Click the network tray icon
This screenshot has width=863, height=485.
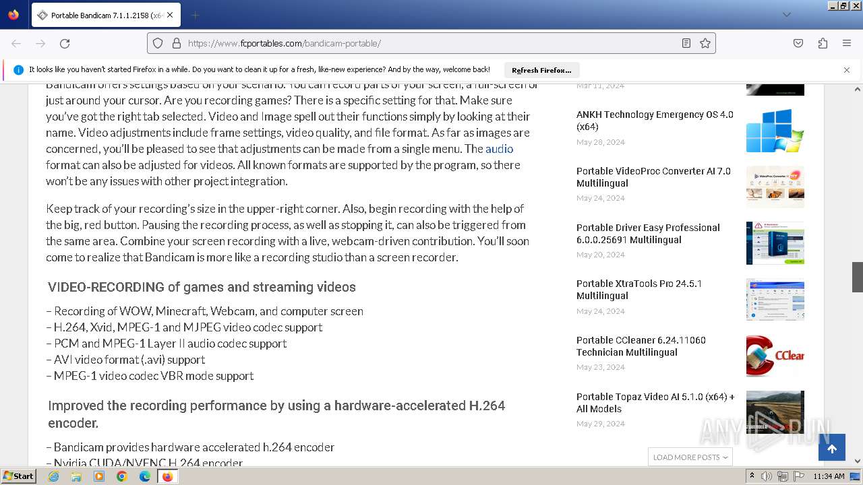tap(783, 476)
